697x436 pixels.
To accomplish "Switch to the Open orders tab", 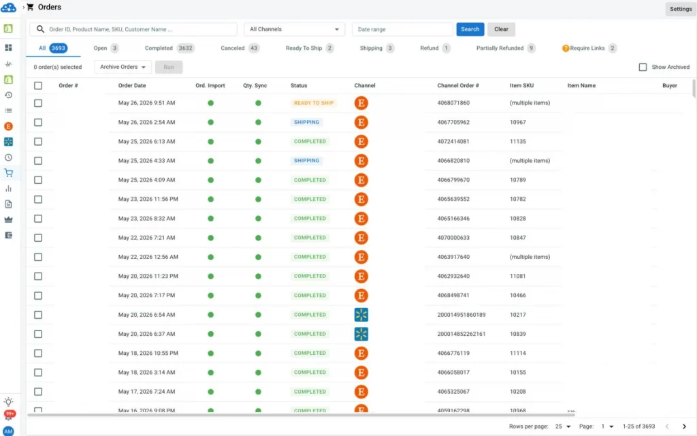I will [106, 48].
